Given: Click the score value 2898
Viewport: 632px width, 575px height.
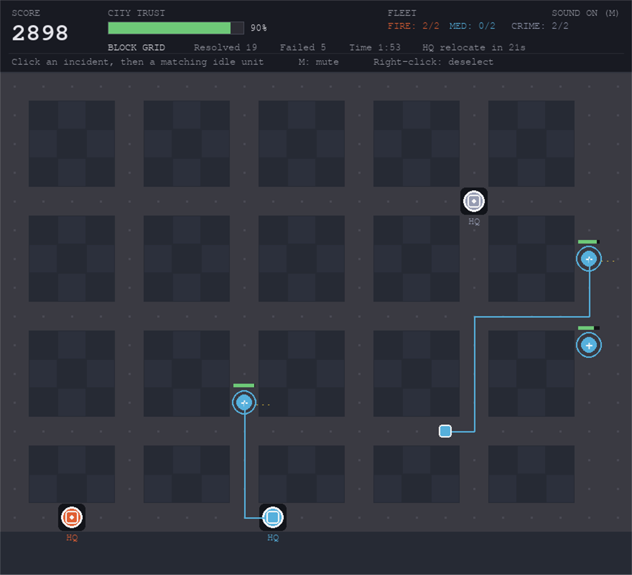Looking at the screenshot, I should pos(40,33).
